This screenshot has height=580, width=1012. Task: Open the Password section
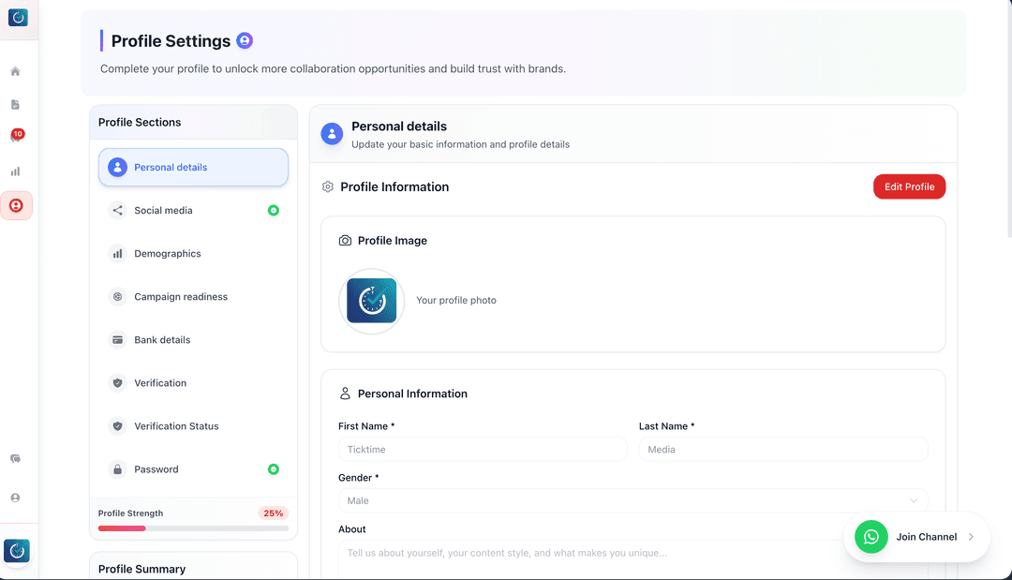click(x=193, y=469)
